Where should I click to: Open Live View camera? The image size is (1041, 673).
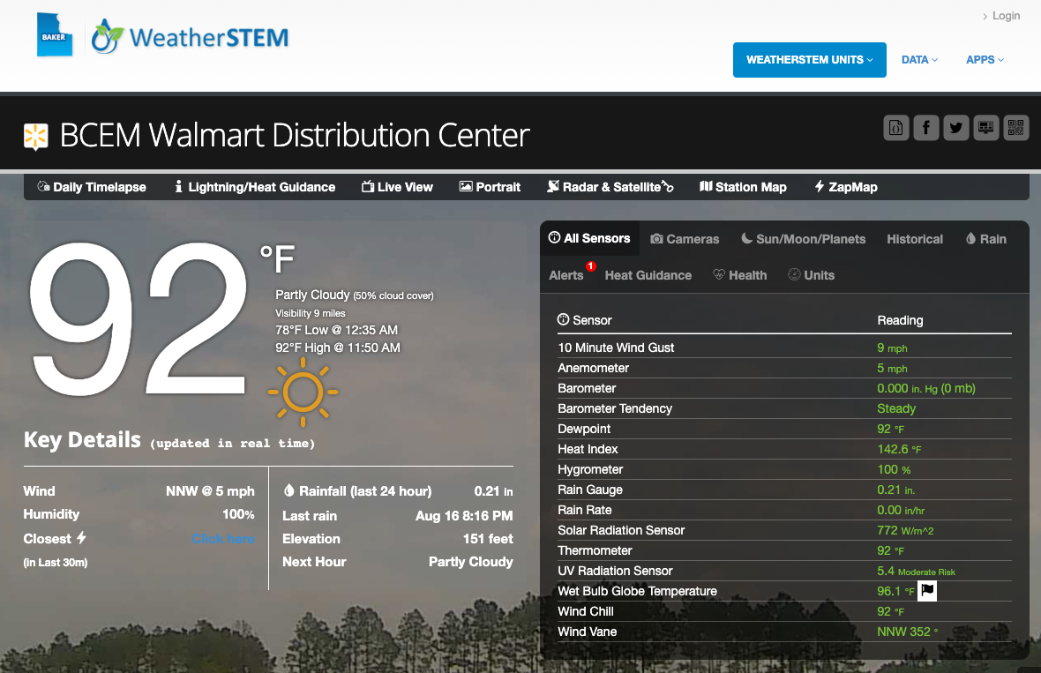(397, 187)
